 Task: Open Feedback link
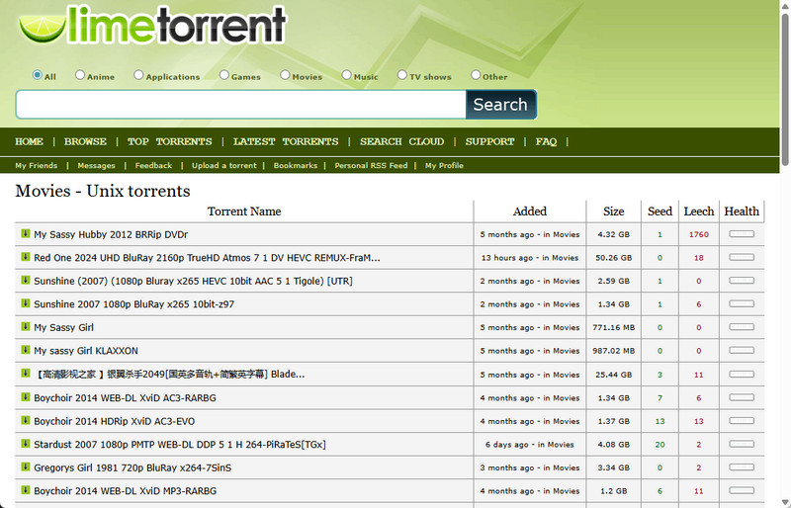pyautogui.click(x=153, y=165)
